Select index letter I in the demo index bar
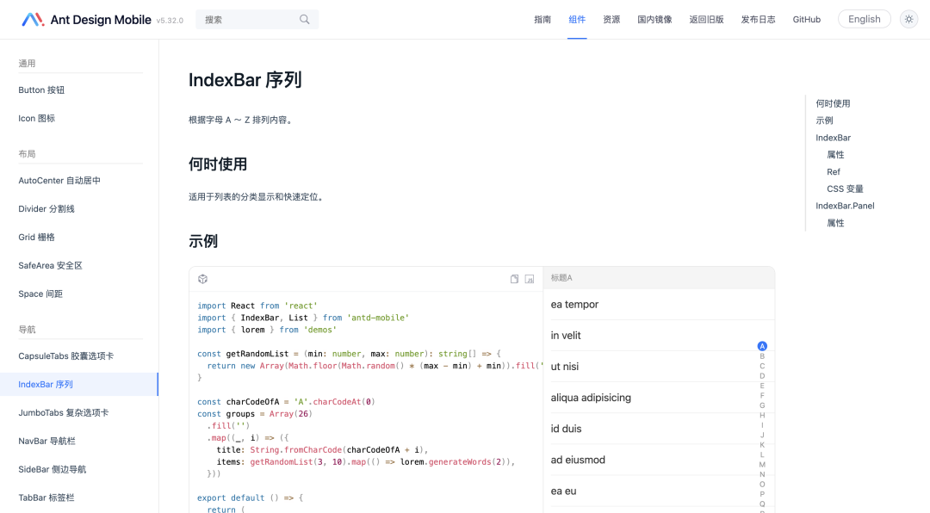 coord(762,425)
